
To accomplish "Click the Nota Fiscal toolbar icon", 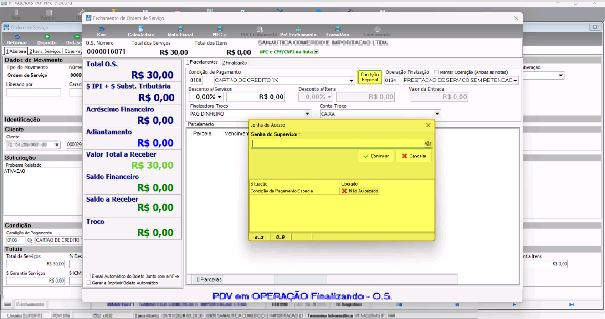I will (x=180, y=31).
